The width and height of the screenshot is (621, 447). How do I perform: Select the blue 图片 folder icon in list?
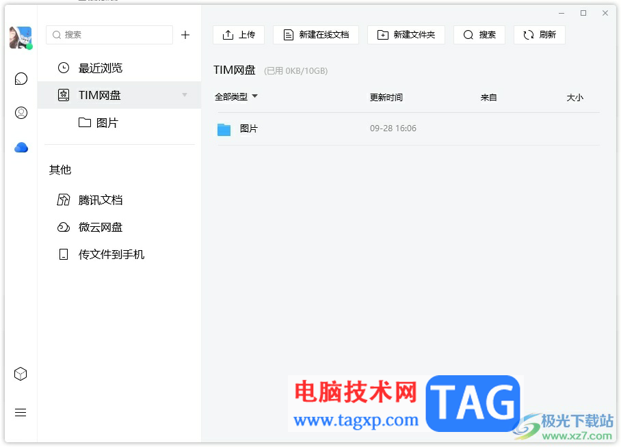[x=224, y=129]
